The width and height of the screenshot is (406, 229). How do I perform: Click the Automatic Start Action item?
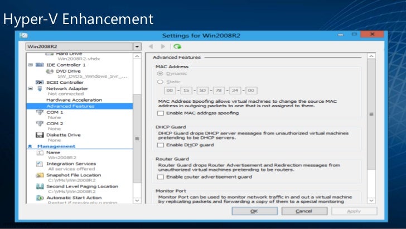[74, 198]
